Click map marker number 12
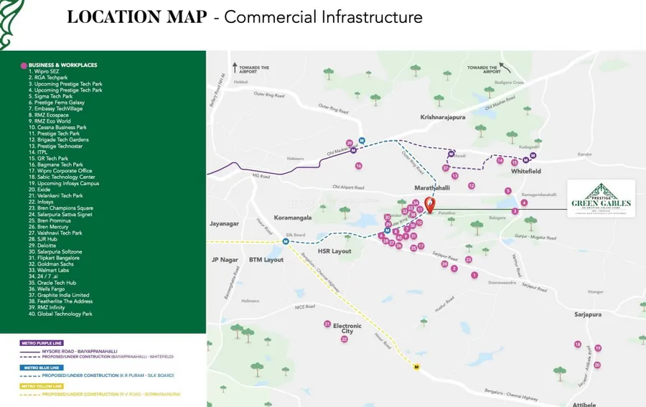Screen dimensions: 646x407 (472, 186)
